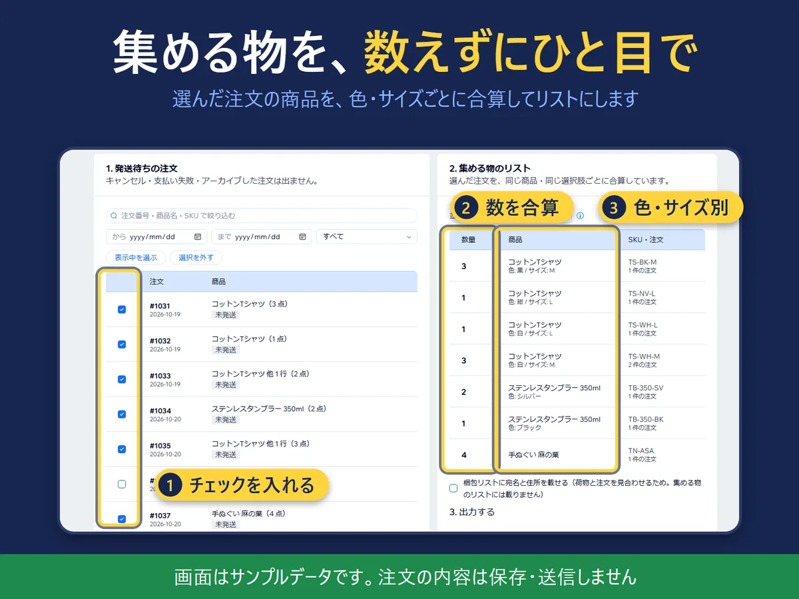The height and width of the screenshot is (599, 799).
Task: Click SKU TS-NV-L in pick list
Action: 642,294
